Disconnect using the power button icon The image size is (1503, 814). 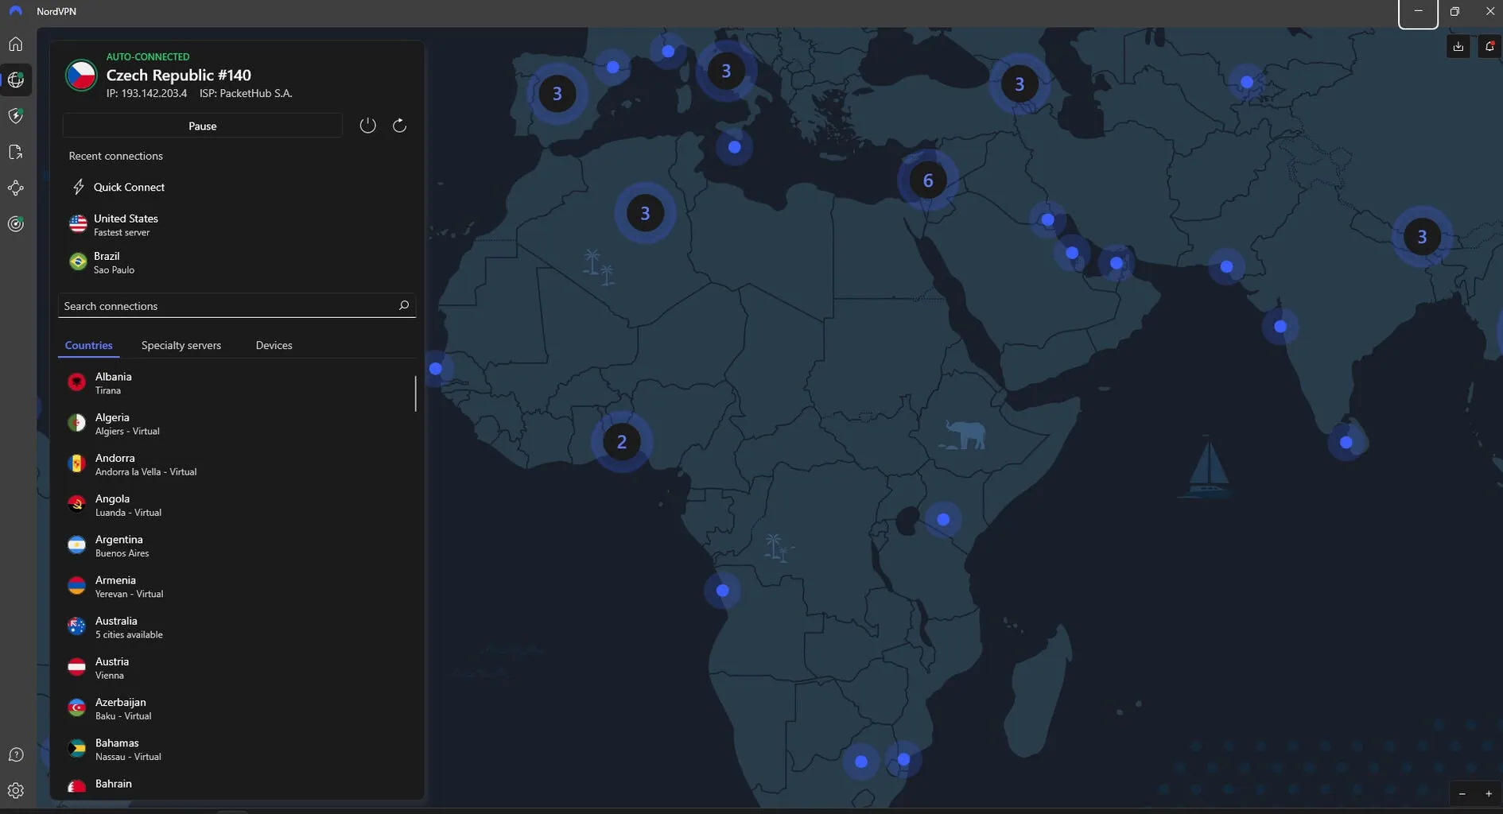367,126
